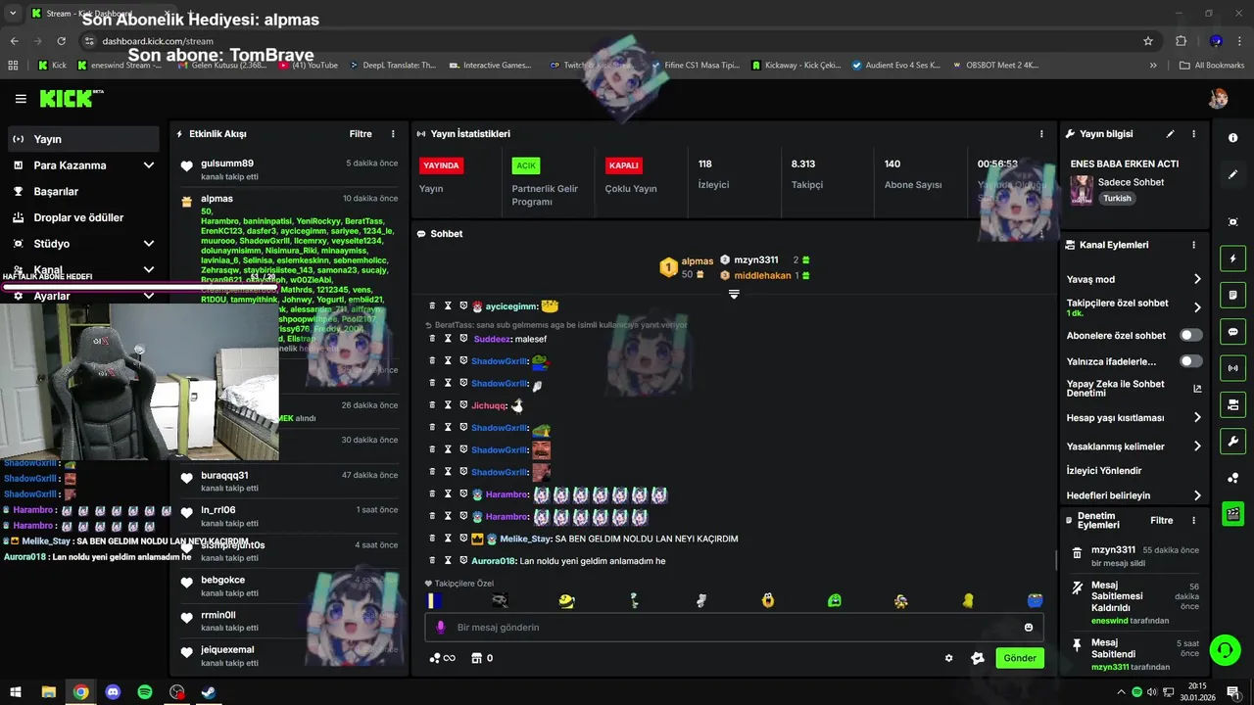Click the YAYINDA status badge
1254x705 pixels.
click(x=441, y=165)
